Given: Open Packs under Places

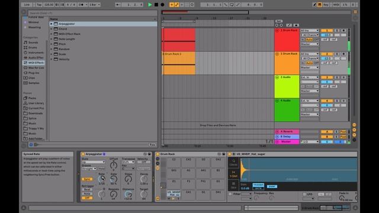Looking at the screenshot, I should [30, 98].
